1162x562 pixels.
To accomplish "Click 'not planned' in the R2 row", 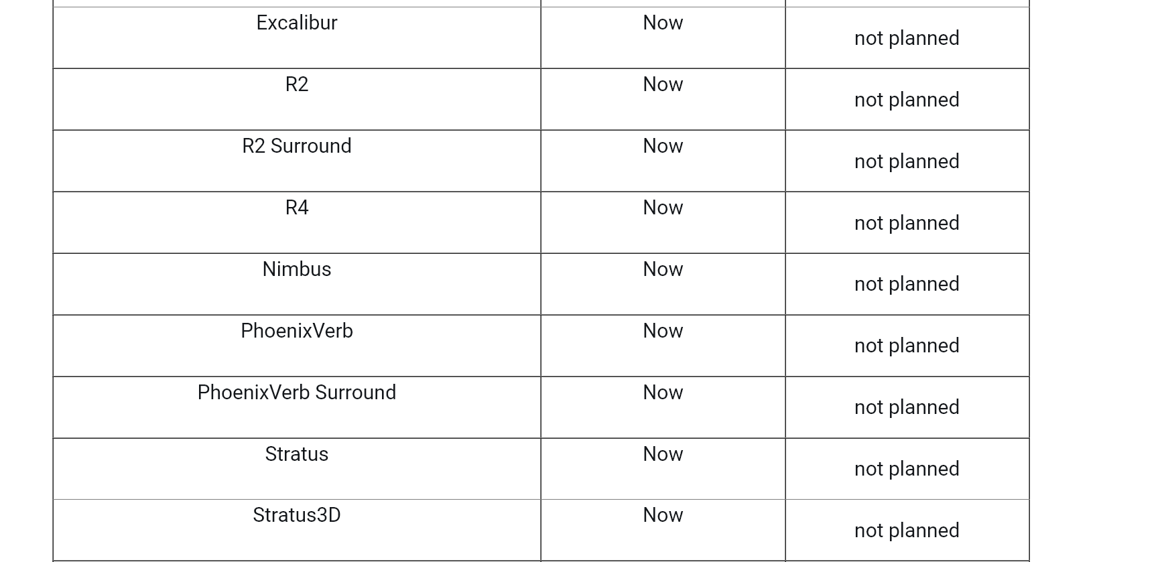I will (x=907, y=100).
